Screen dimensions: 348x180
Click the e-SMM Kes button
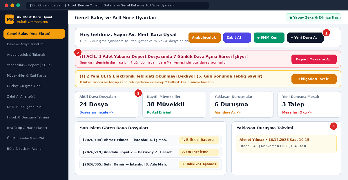(269, 37)
